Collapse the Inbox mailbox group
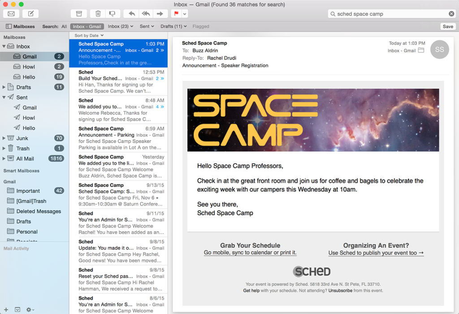Image resolution: width=459 pixels, height=314 pixels. 4,46
